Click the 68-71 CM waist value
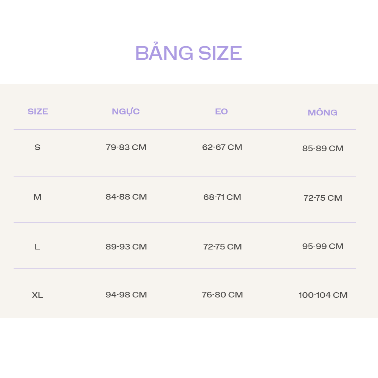 [x=222, y=197]
